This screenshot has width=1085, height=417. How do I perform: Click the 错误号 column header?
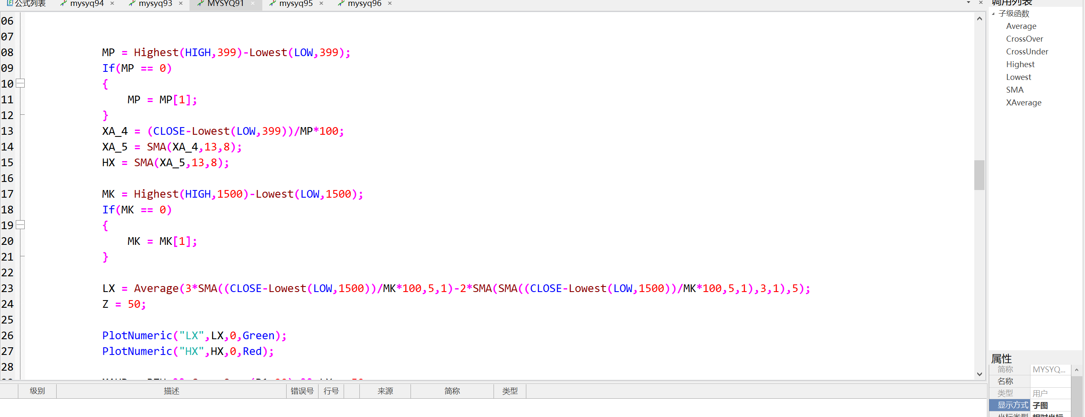click(x=302, y=391)
